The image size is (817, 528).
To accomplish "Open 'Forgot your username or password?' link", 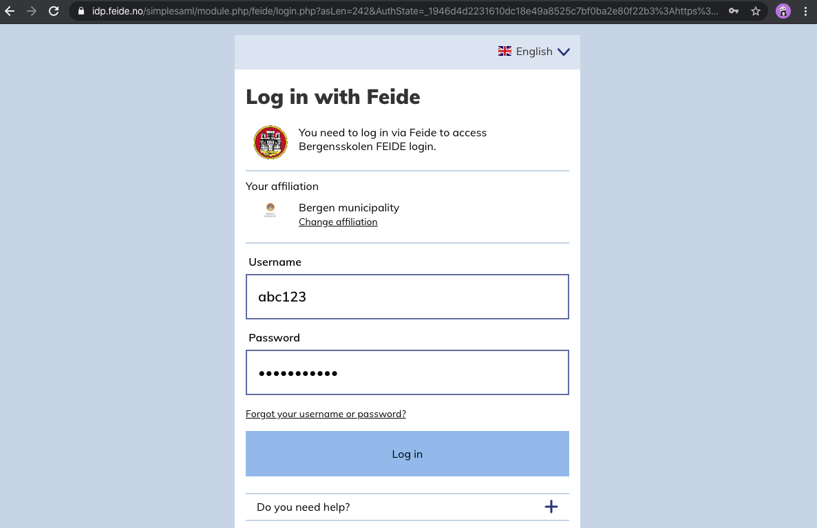I will click(326, 414).
